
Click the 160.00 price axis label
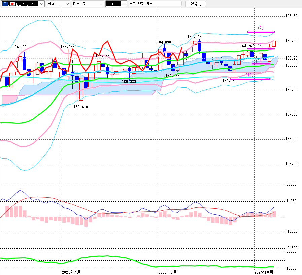[x=292, y=90]
